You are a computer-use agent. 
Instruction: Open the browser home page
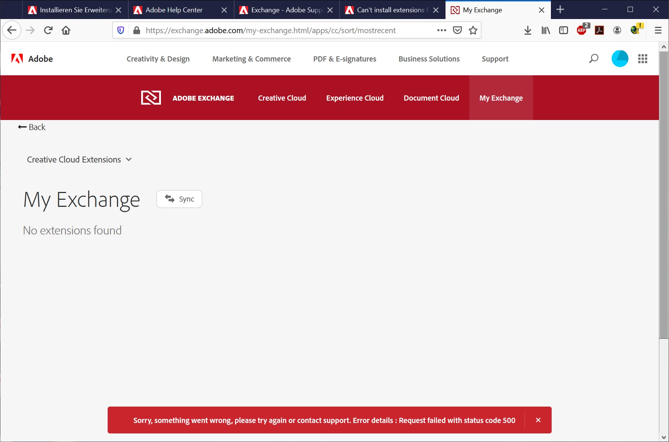tap(66, 30)
